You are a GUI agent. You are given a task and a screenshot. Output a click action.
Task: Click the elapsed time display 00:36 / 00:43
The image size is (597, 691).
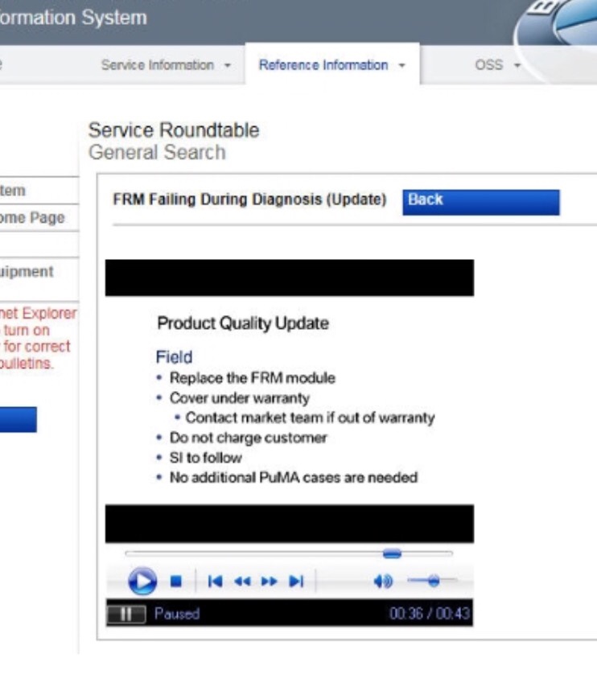click(x=429, y=614)
